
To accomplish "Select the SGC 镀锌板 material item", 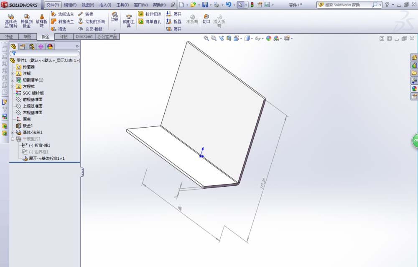I will pos(30,93).
